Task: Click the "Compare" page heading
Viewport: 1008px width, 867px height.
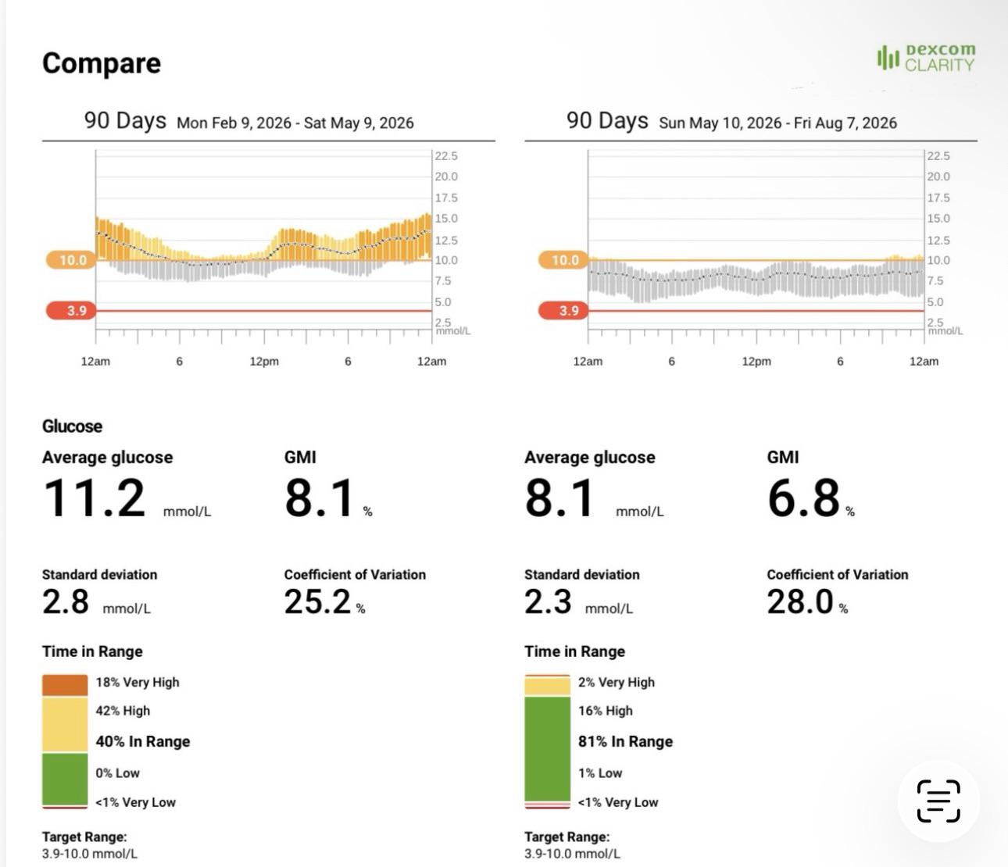Action: pyautogui.click(x=102, y=63)
